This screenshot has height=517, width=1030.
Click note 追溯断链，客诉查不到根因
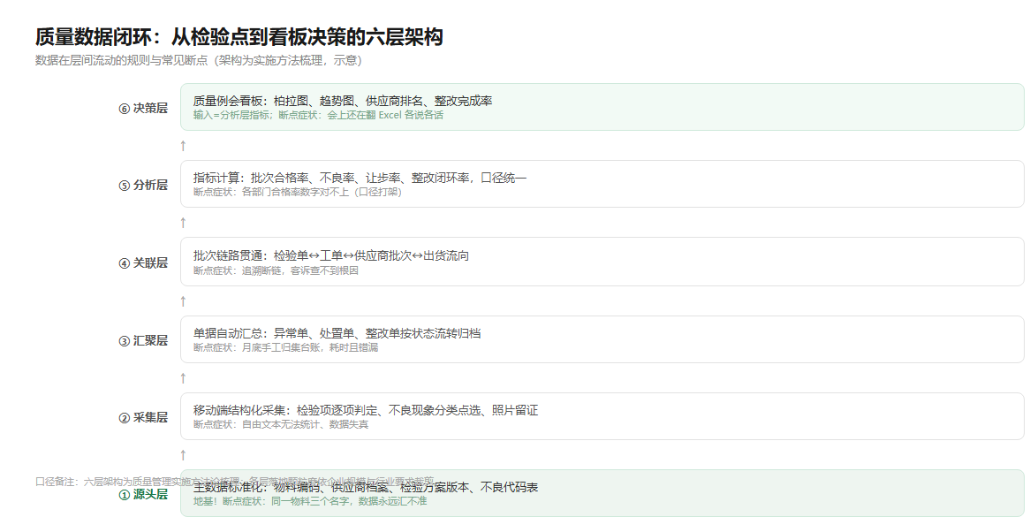pos(276,270)
